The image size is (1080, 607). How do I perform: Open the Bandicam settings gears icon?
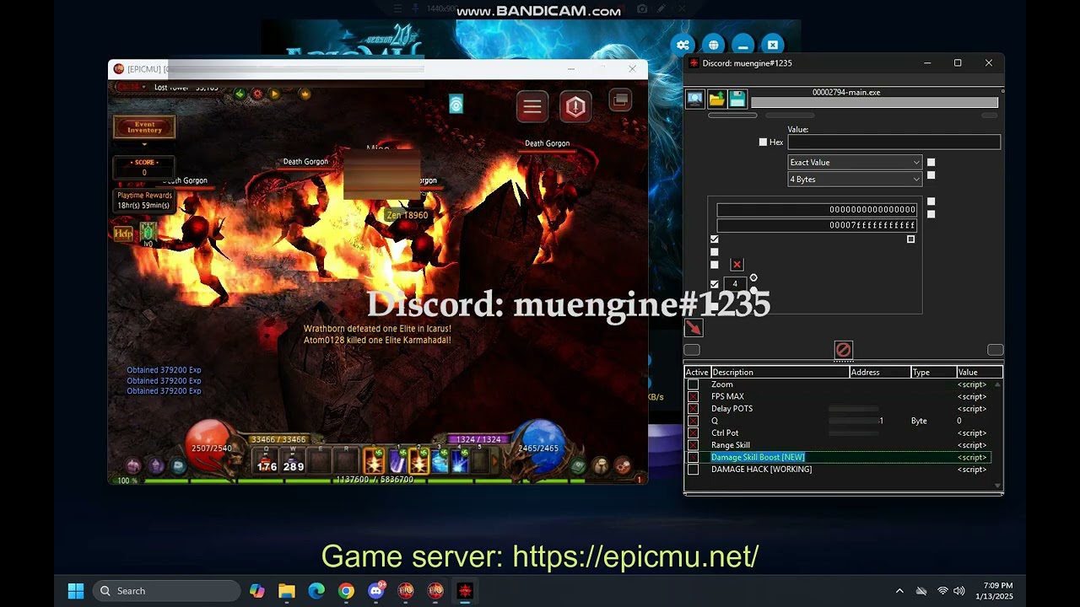click(683, 45)
